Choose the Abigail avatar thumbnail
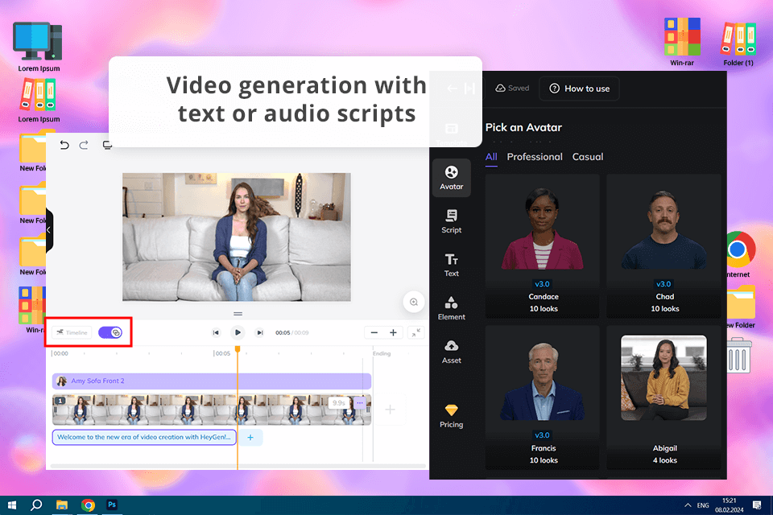 pyautogui.click(x=664, y=378)
